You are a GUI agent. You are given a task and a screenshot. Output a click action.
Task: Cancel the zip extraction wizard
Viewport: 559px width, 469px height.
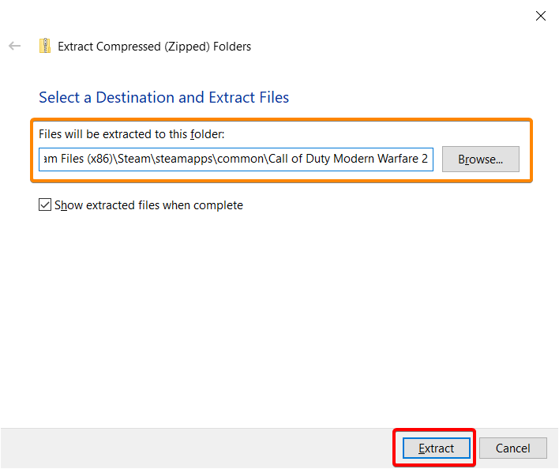[512, 448]
